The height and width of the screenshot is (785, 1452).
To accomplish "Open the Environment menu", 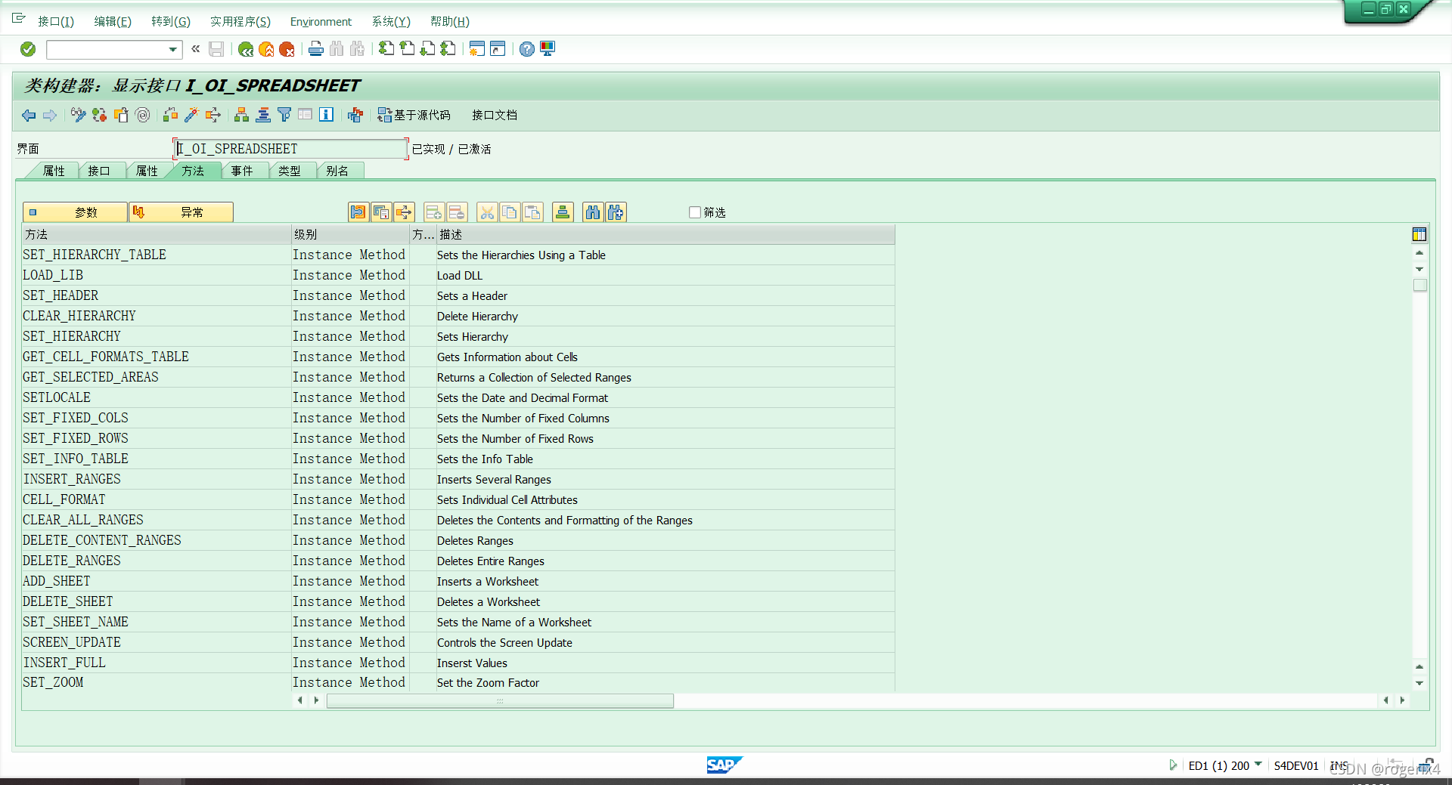I will [321, 21].
